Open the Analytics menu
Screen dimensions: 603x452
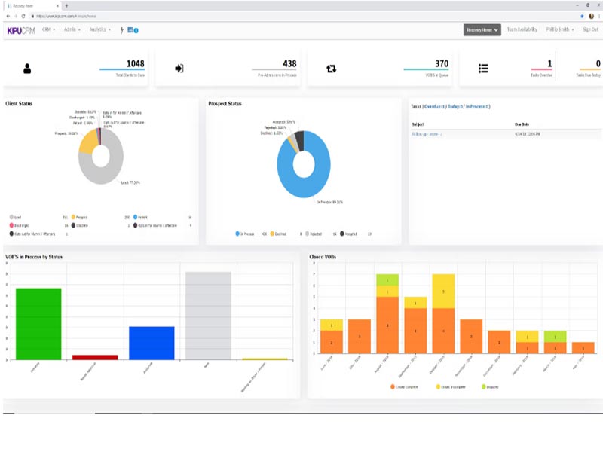click(x=100, y=29)
